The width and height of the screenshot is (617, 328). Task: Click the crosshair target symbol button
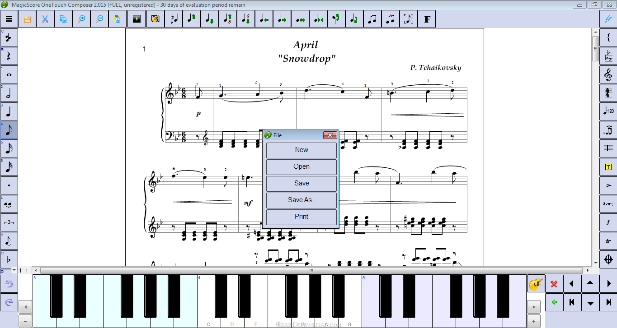coord(608,259)
